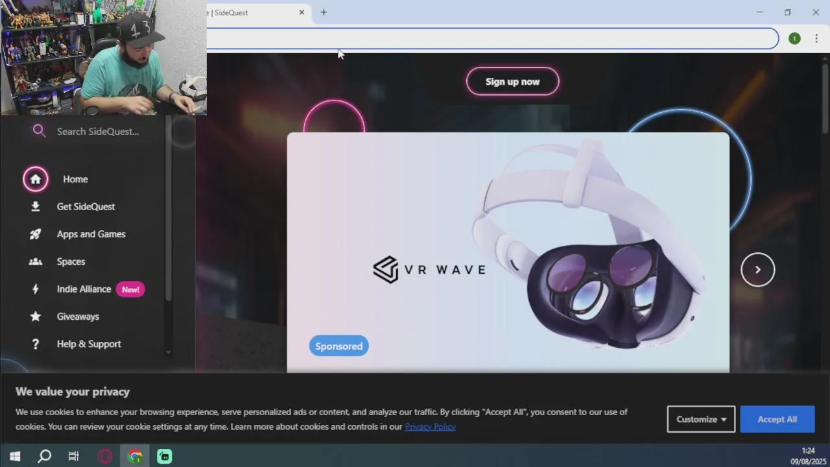
Task: Open the VR Wave sponsored banner
Action: (508, 253)
